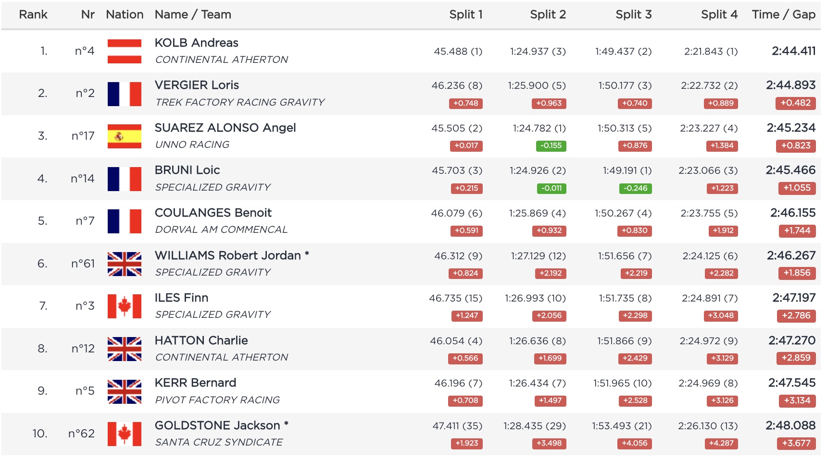This screenshot has height=459, width=827.
Task: Open KERR Bernard rider entry
Action: click(195, 383)
